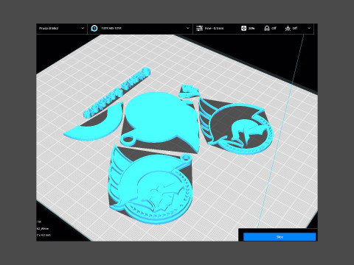Click the print profile sliders icon
Viewport: 354px width, 265px height.
pyautogui.click(x=199, y=28)
